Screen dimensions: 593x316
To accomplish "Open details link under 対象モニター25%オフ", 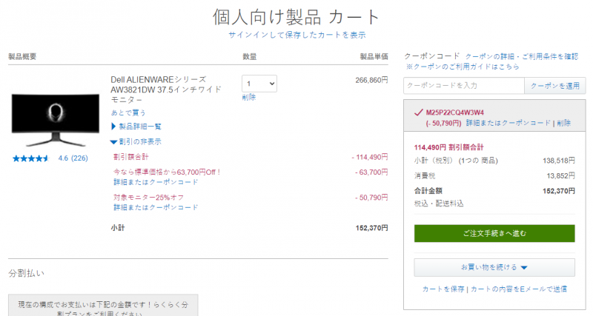I will pyautogui.click(x=156, y=207).
